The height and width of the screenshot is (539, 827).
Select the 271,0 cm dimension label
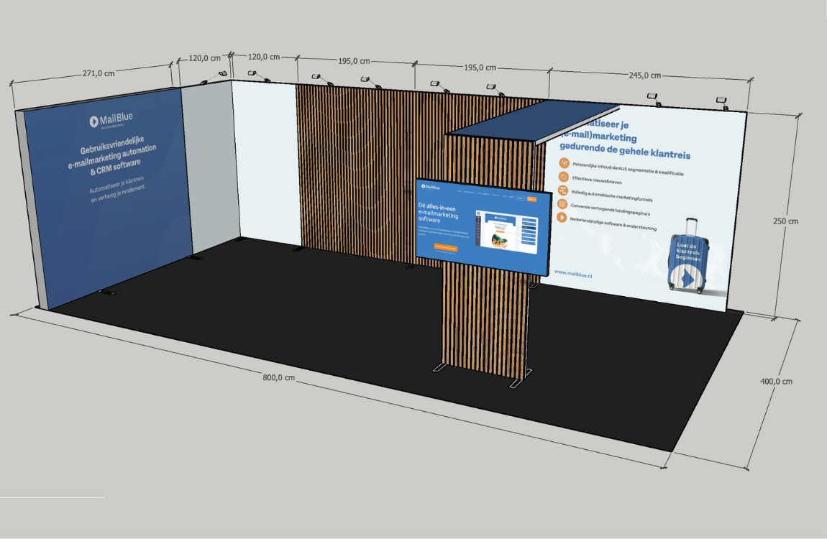(99, 73)
